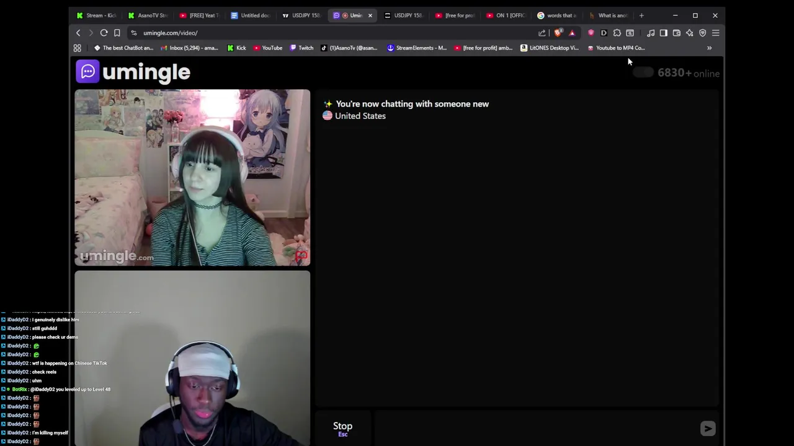Viewport: 794px width, 446px height.
Task: Switch to the first USDJPY tab
Action: (302, 15)
